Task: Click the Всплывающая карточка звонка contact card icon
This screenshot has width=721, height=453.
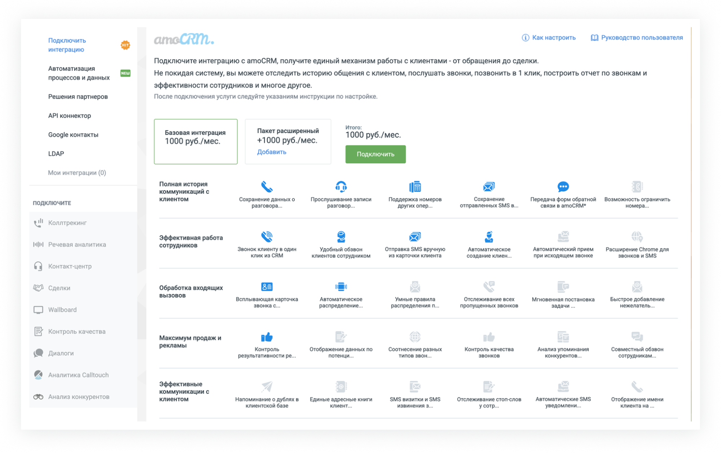Action: (x=267, y=287)
